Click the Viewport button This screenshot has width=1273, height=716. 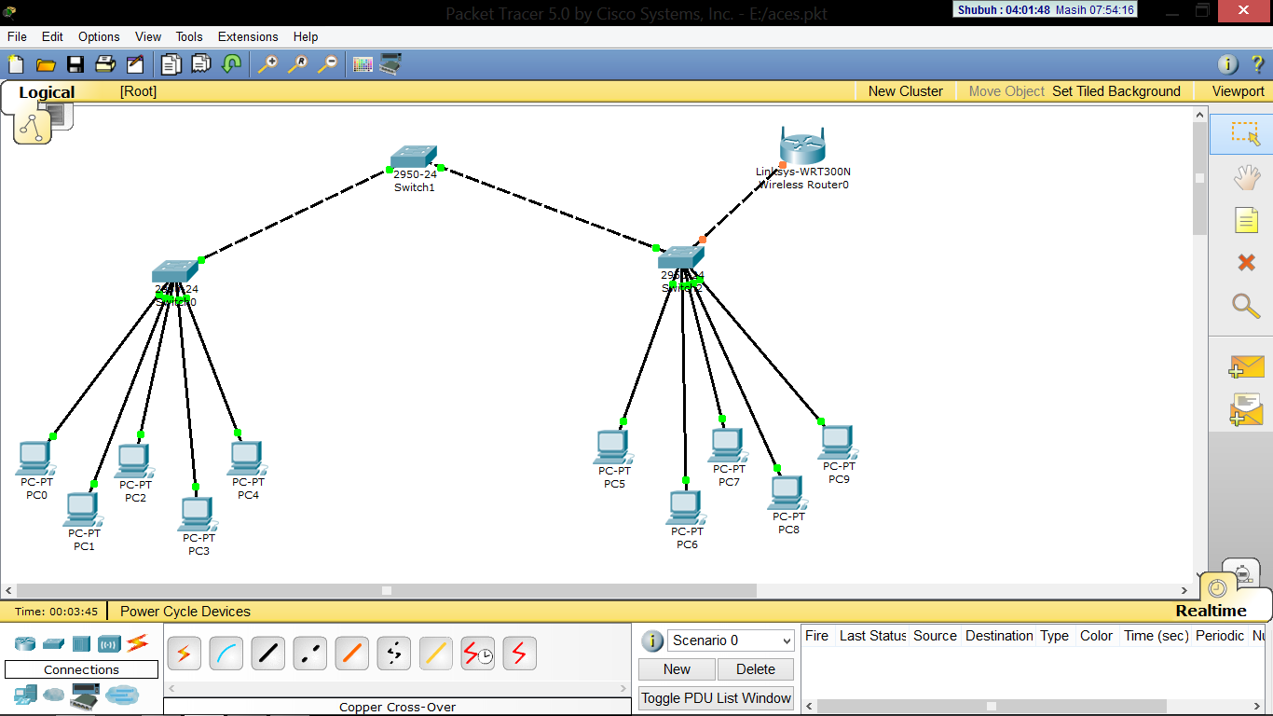coord(1239,91)
